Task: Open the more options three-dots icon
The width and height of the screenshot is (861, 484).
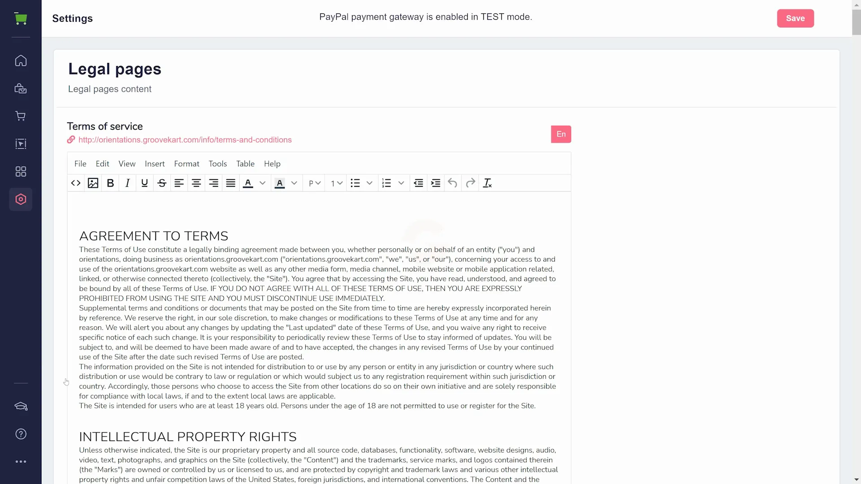Action: (x=21, y=462)
